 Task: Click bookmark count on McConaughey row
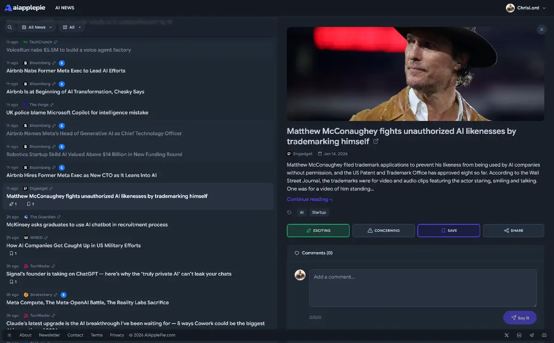(30, 204)
